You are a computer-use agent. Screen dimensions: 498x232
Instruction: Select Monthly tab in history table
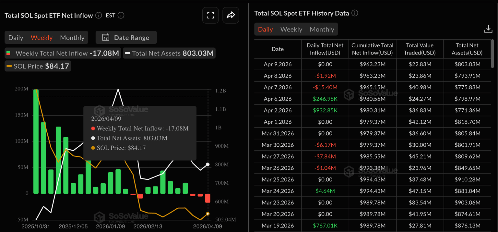tap(322, 29)
